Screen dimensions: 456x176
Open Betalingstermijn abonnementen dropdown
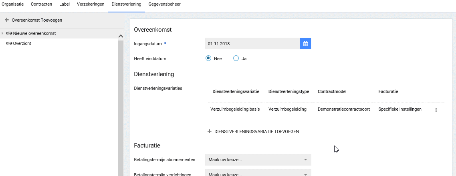pyautogui.click(x=258, y=160)
